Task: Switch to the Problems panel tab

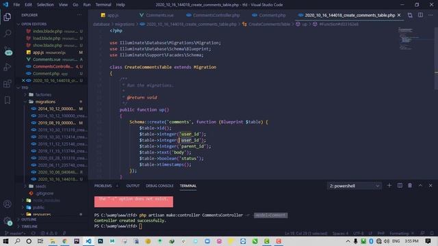Action: pyautogui.click(x=103, y=186)
